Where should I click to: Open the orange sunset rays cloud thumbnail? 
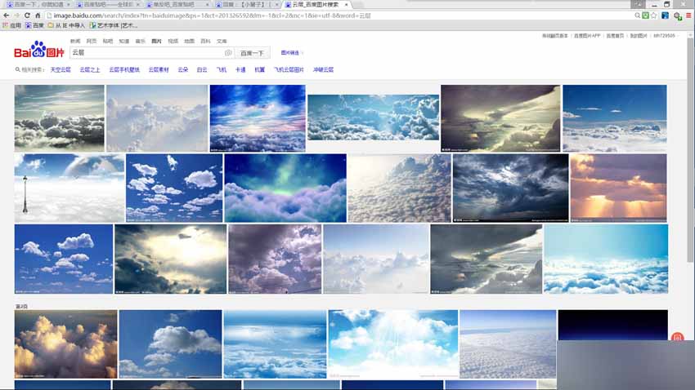click(618, 188)
